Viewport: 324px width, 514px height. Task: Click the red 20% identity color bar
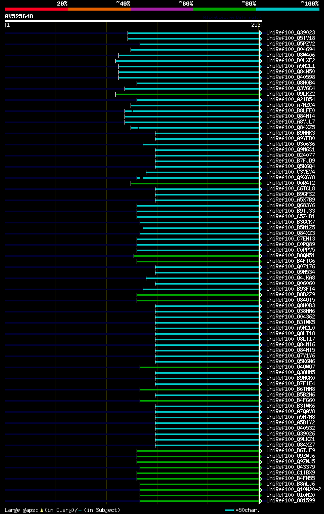[x=36, y=9]
